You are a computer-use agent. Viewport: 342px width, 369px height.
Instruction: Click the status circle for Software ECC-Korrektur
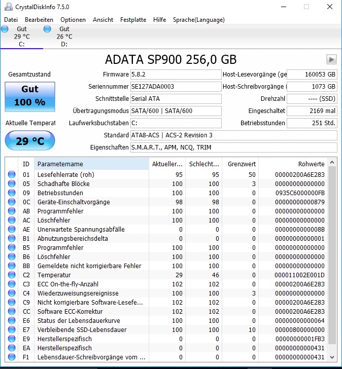(12, 311)
